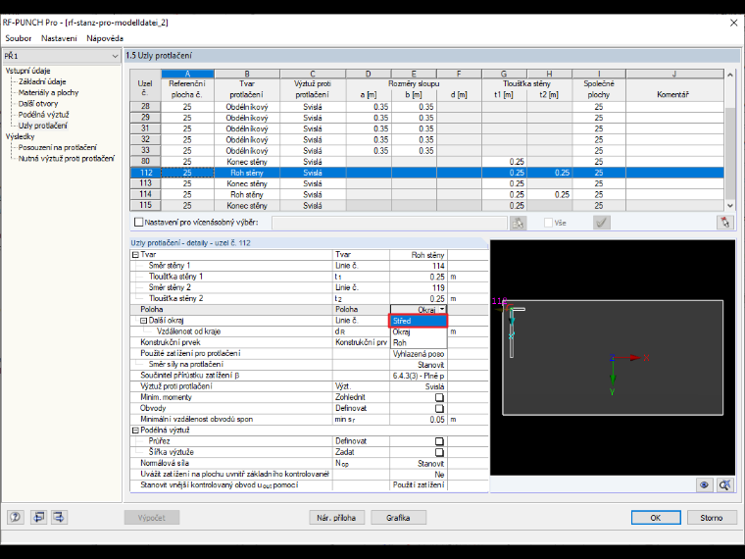
Task: Choose Roh in Poloha list
Action: point(419,342)
